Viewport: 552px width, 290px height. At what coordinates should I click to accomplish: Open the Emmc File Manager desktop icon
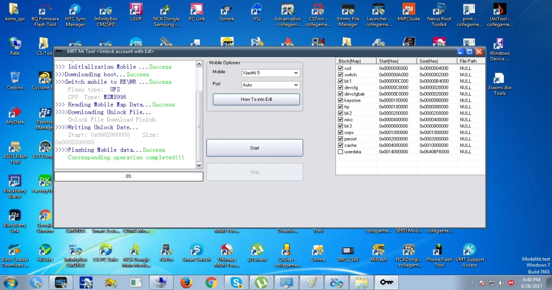pyautogui.click(x=348, y=15)
